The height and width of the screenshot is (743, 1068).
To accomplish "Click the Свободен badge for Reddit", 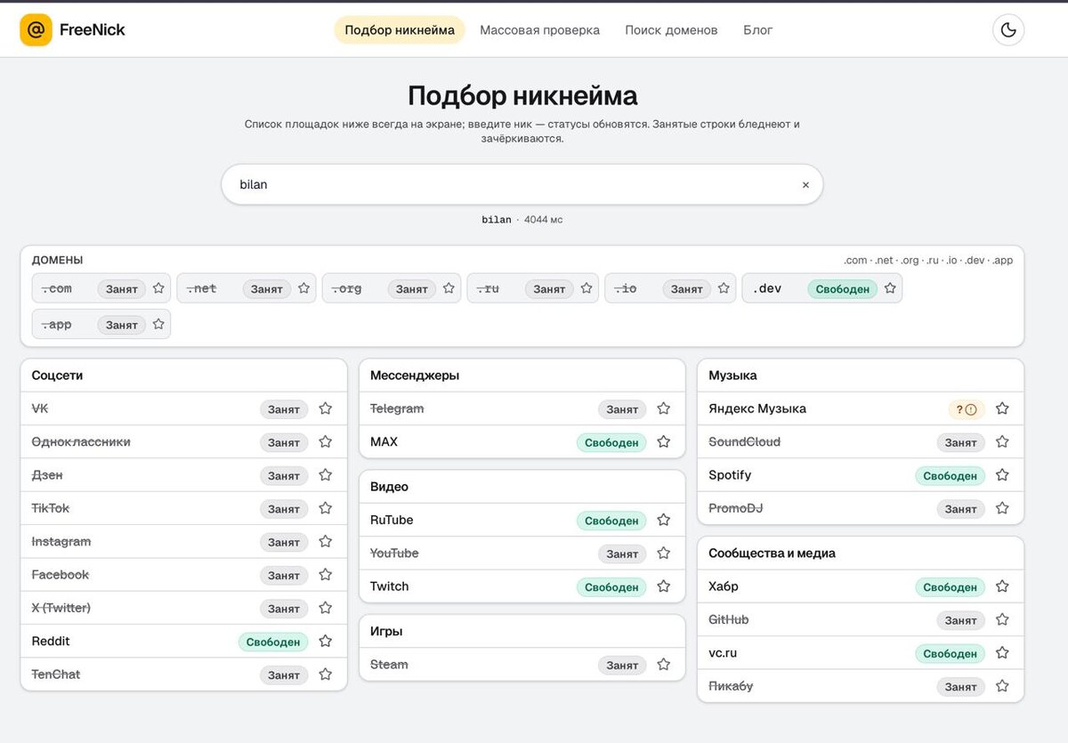I will pyautogui.click(x=273, y=642).
